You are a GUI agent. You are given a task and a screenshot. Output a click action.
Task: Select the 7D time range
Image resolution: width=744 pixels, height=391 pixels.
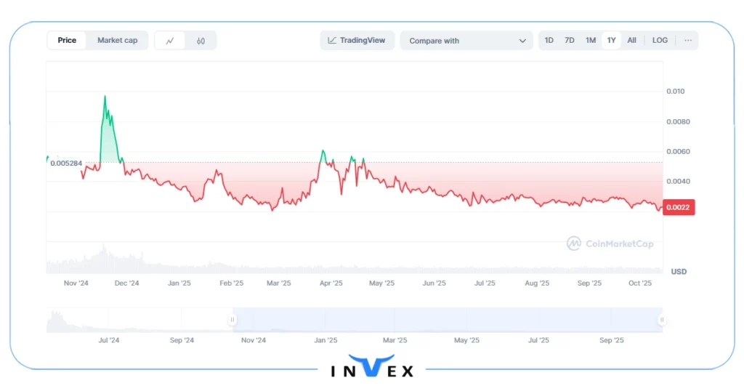(570, 41)
